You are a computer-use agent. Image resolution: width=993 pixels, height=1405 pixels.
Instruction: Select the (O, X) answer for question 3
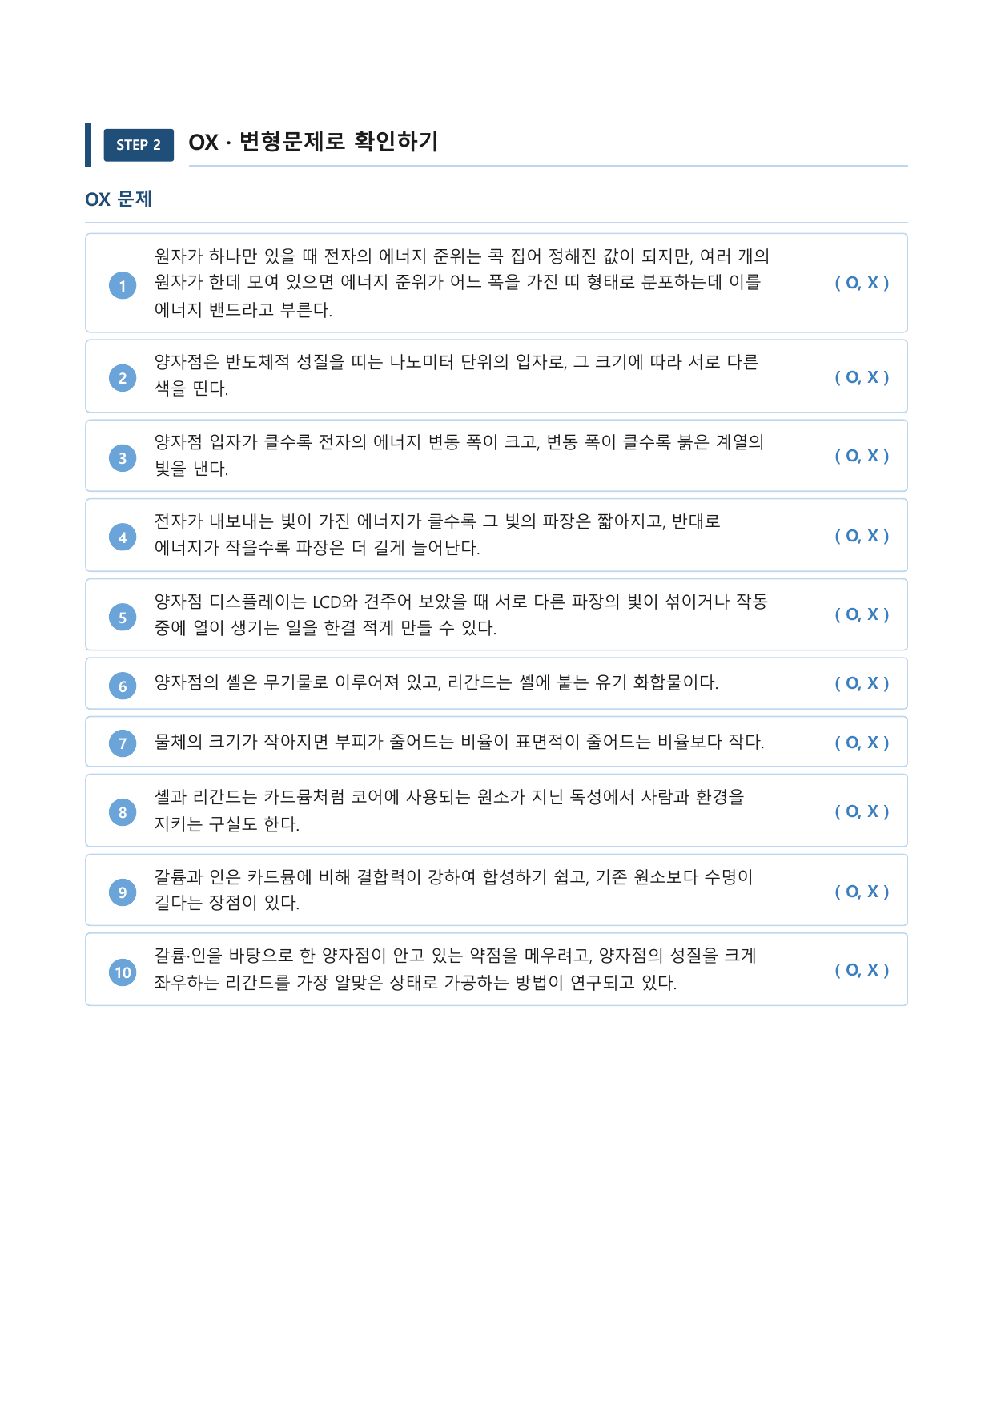(x=862, y=456)
